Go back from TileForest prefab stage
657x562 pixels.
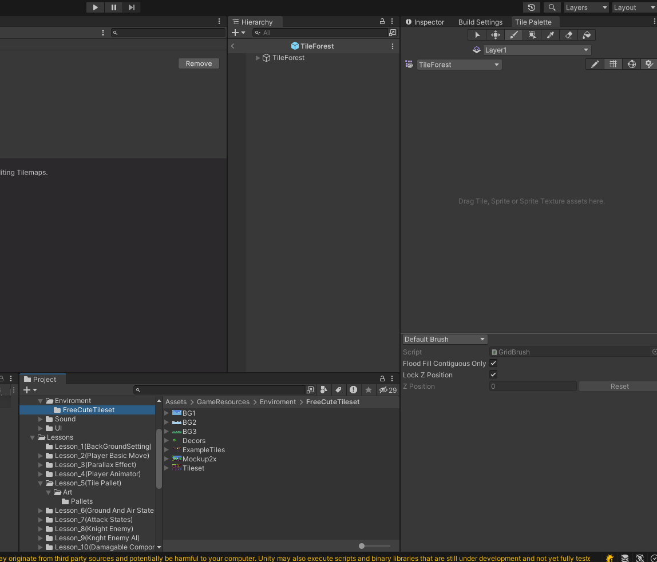tap(233, 46)
